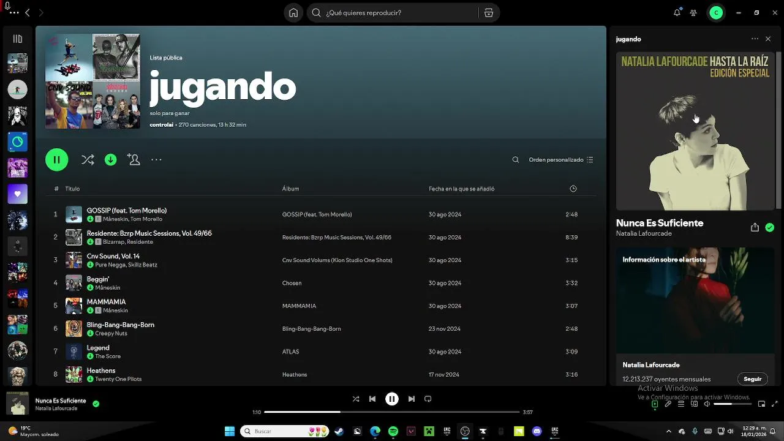Open notifications bell in Spotify header

[x=677, y=13]
